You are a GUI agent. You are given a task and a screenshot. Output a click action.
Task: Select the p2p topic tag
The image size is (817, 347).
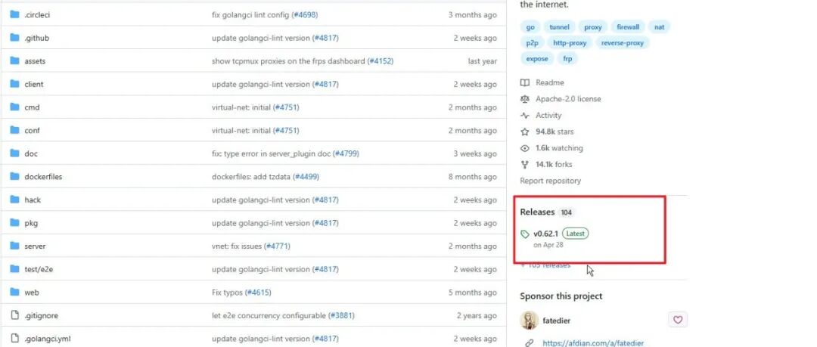pos(532,43)
